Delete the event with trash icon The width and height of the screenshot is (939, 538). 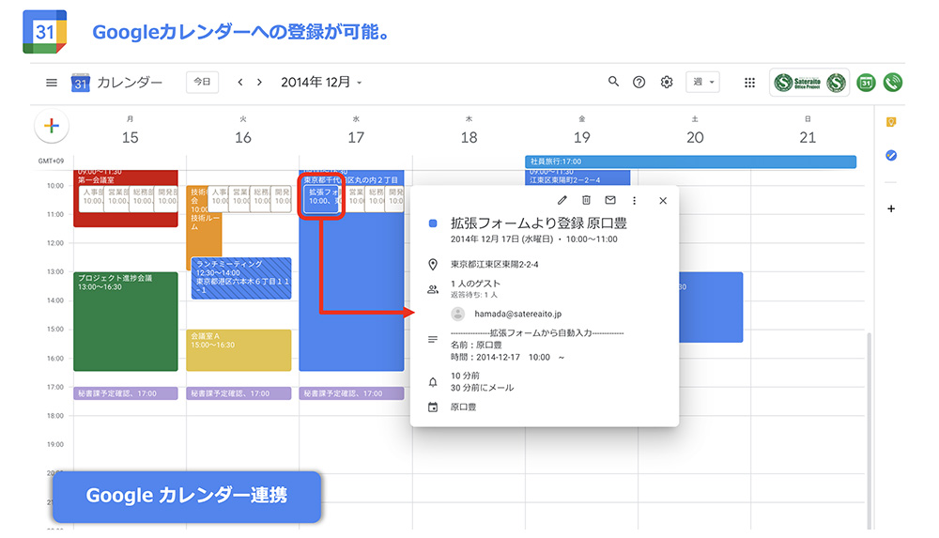(x=586, y=201)
